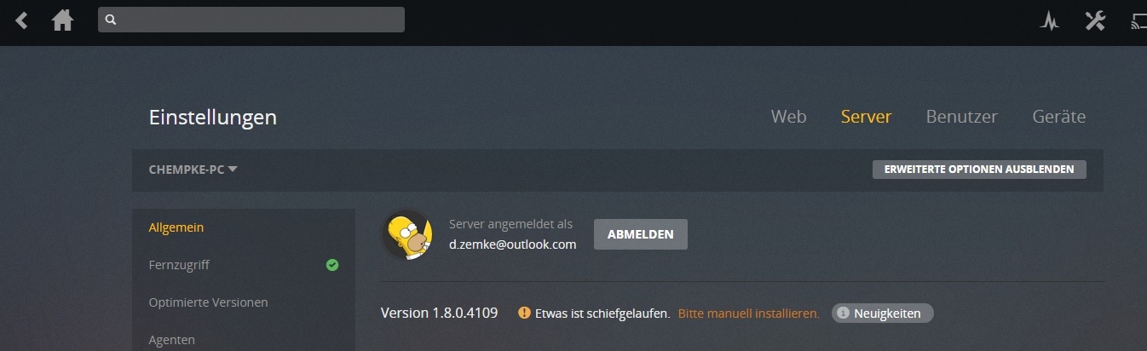Select Optimierte Versionen in the sidebar
The image size is (1147, 351).
208,302
